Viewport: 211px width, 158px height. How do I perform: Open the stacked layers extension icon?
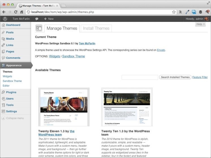point(201,12)
